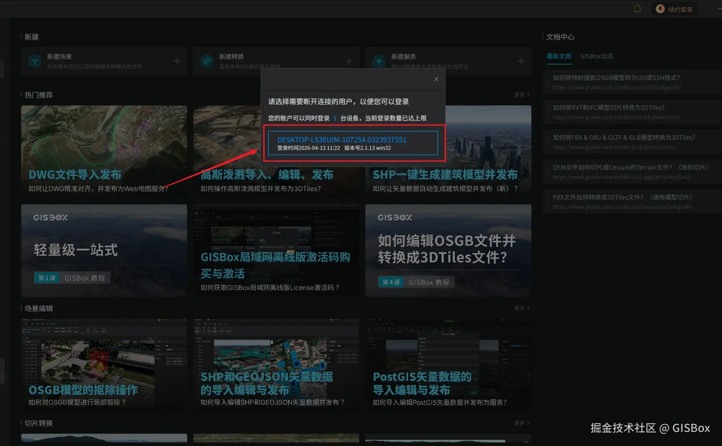Viewport: 722px width, 446px height.
Task: Open the DWG文件导入发布 tutorial thumbnail
Action: (x=104, y=152)
